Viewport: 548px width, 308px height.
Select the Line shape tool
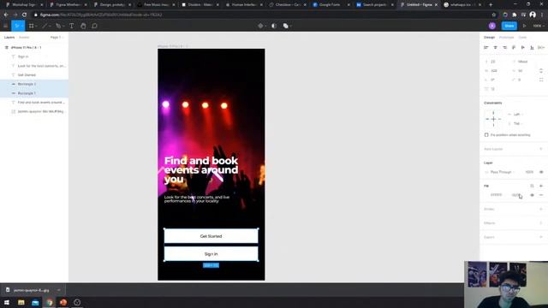(45, 26)
